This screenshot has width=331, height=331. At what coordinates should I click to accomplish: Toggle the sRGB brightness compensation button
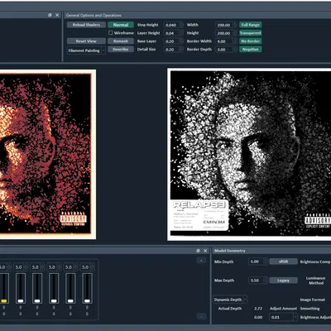point(283,261)
